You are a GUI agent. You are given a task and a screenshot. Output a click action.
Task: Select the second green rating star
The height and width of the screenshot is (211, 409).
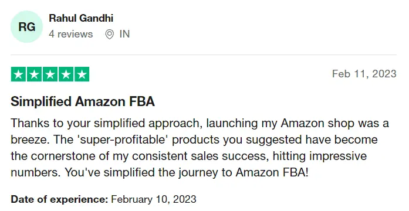pyautogui.click(x=34, y=74)
